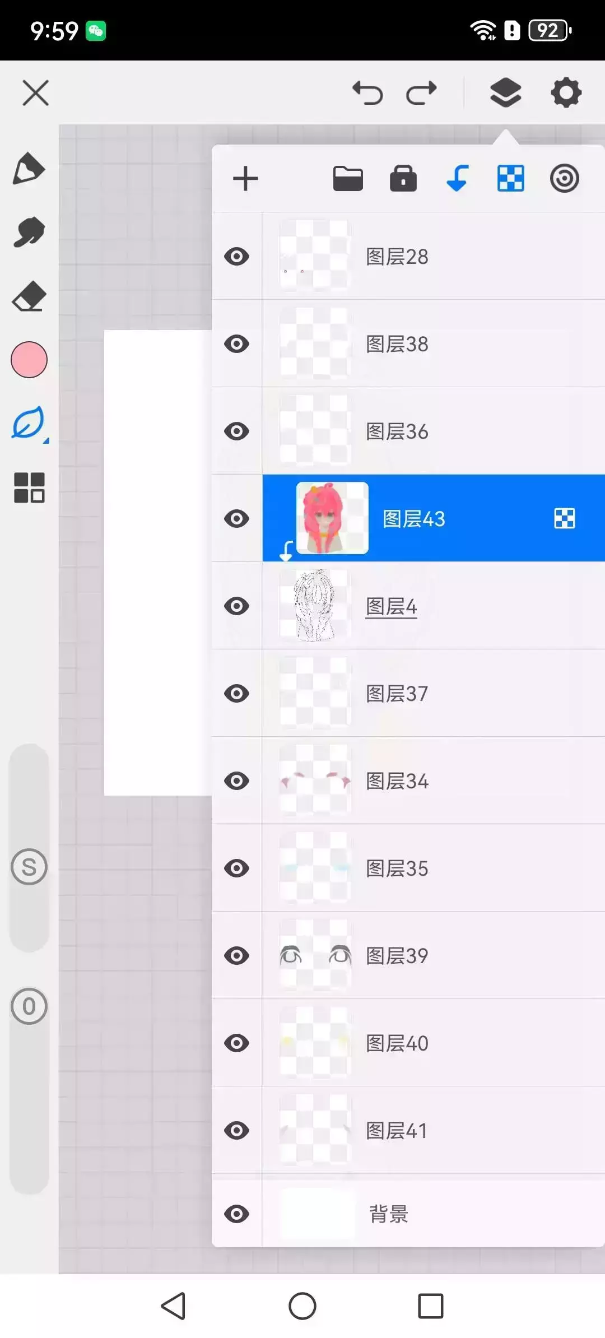Viewport: 605px width, 1338px height.
Task: Select the smudge brush tool
Action: click(29, 232)
